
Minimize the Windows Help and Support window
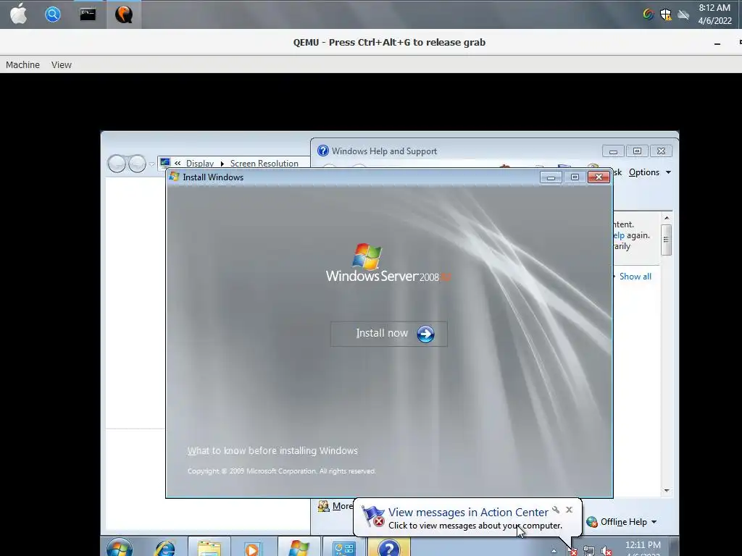(613, 151)
